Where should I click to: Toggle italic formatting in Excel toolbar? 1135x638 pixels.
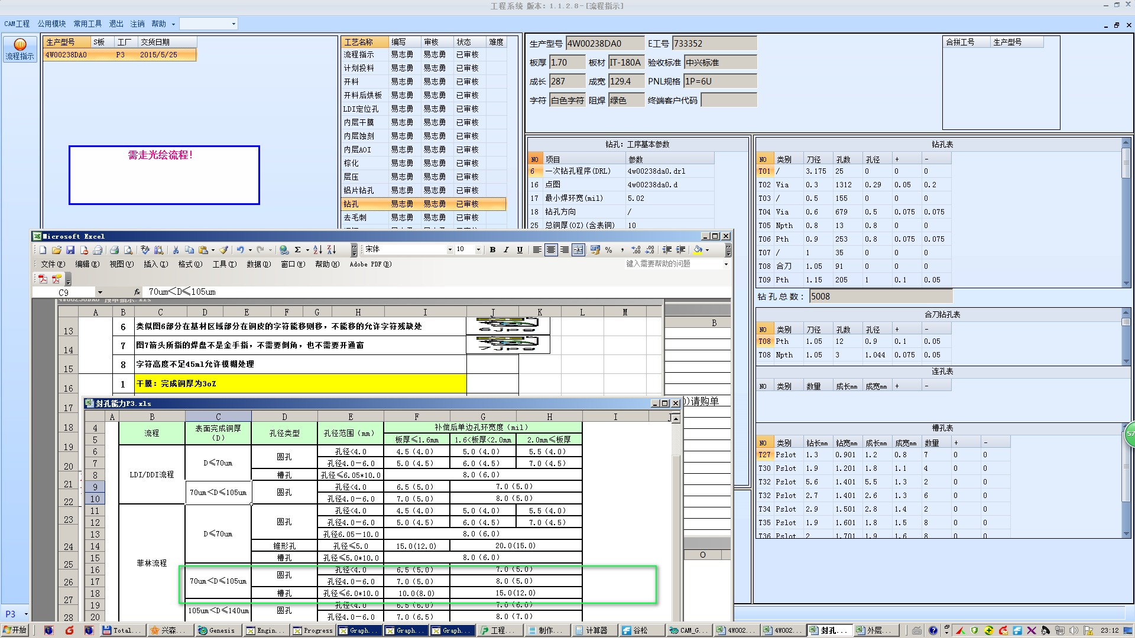(x=506, y=250)
